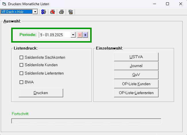Open the GuV report

pyautogui.click(x=136, y=75)
